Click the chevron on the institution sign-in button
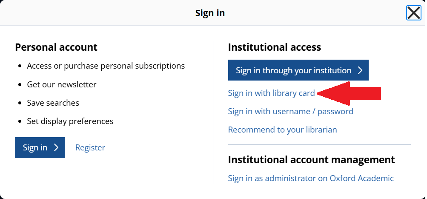427x199 pixels. (x=360, y=70)
